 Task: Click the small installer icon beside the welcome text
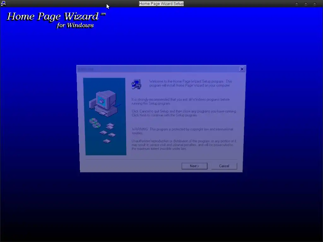(136, 84)
